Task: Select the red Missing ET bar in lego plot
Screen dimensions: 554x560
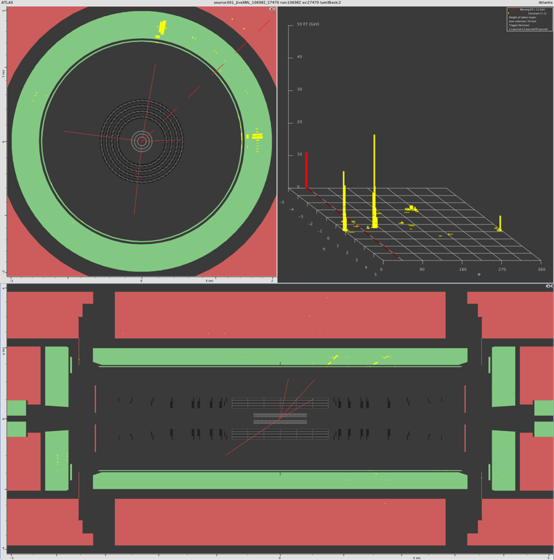Action: click(x=307, y=170)
